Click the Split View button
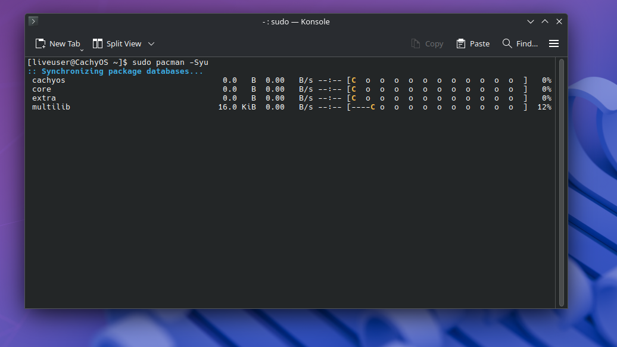The height and width of the screenshot is (347, 617). point(117,43)
